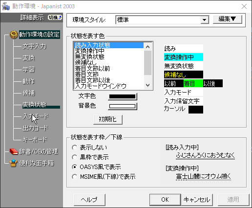252x208 pixels.
Task: Click the gear icon beside 動作環境の設定
Action: pos(14,35)
